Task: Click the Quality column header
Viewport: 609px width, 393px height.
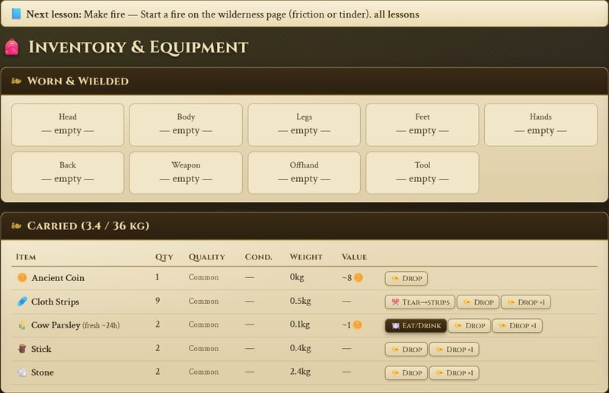Action: click(206, 257)
